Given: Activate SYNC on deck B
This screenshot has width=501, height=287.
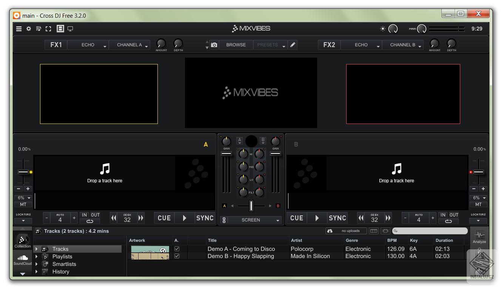Looking at the screenshot, I should pyautogui.click(x=337, y=218).
